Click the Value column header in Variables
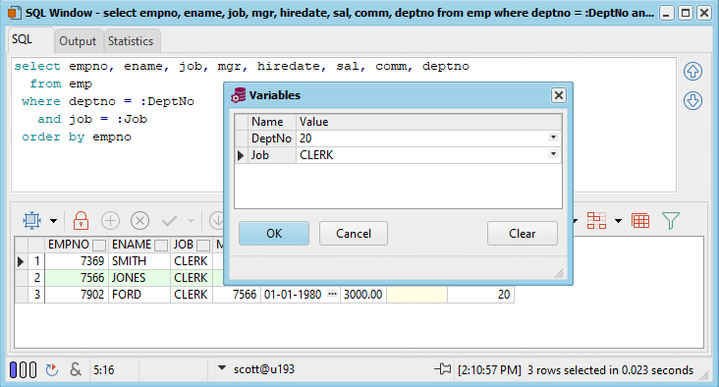 click(x=428, y=122)
